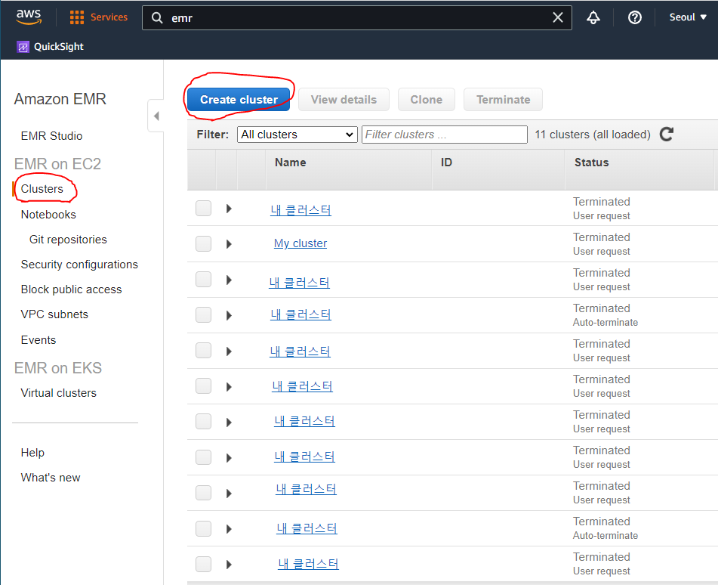Open the help question mark menu
Screen dimensions: 718x585
coord(635,17)
